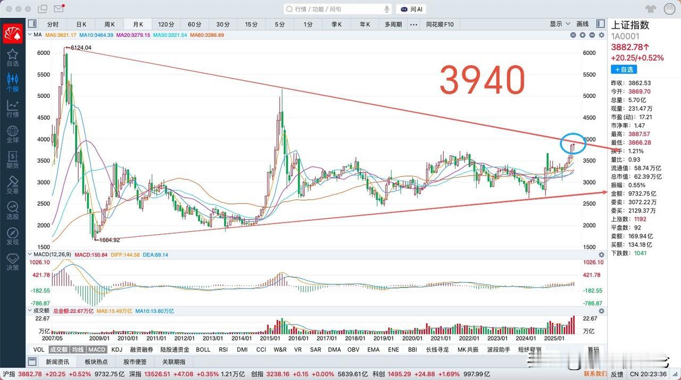Click the mail envelope icon in title bar
The image size is (681, 380).
click(59, 9)
